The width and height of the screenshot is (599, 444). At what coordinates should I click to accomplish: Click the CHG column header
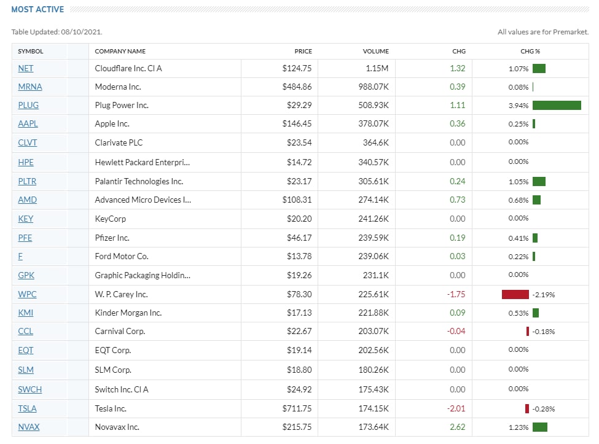tap(459, 51)
